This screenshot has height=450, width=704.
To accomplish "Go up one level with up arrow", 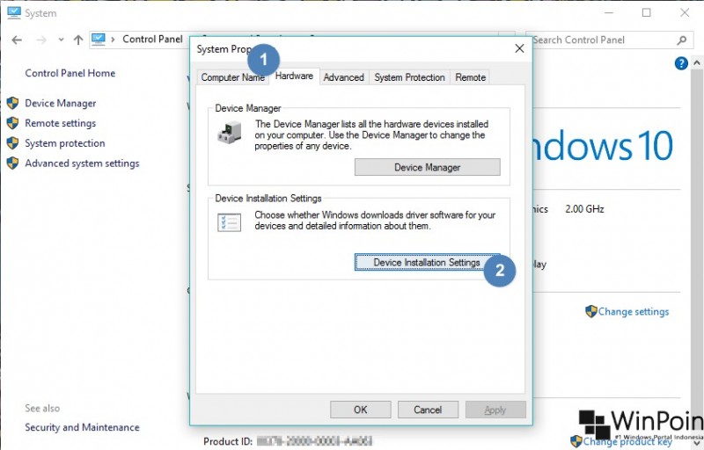I will (78, 40).
